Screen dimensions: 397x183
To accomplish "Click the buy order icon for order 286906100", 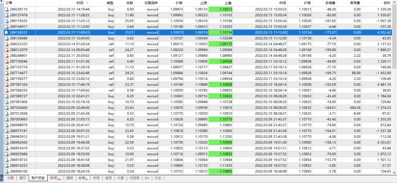I will 6,171.
